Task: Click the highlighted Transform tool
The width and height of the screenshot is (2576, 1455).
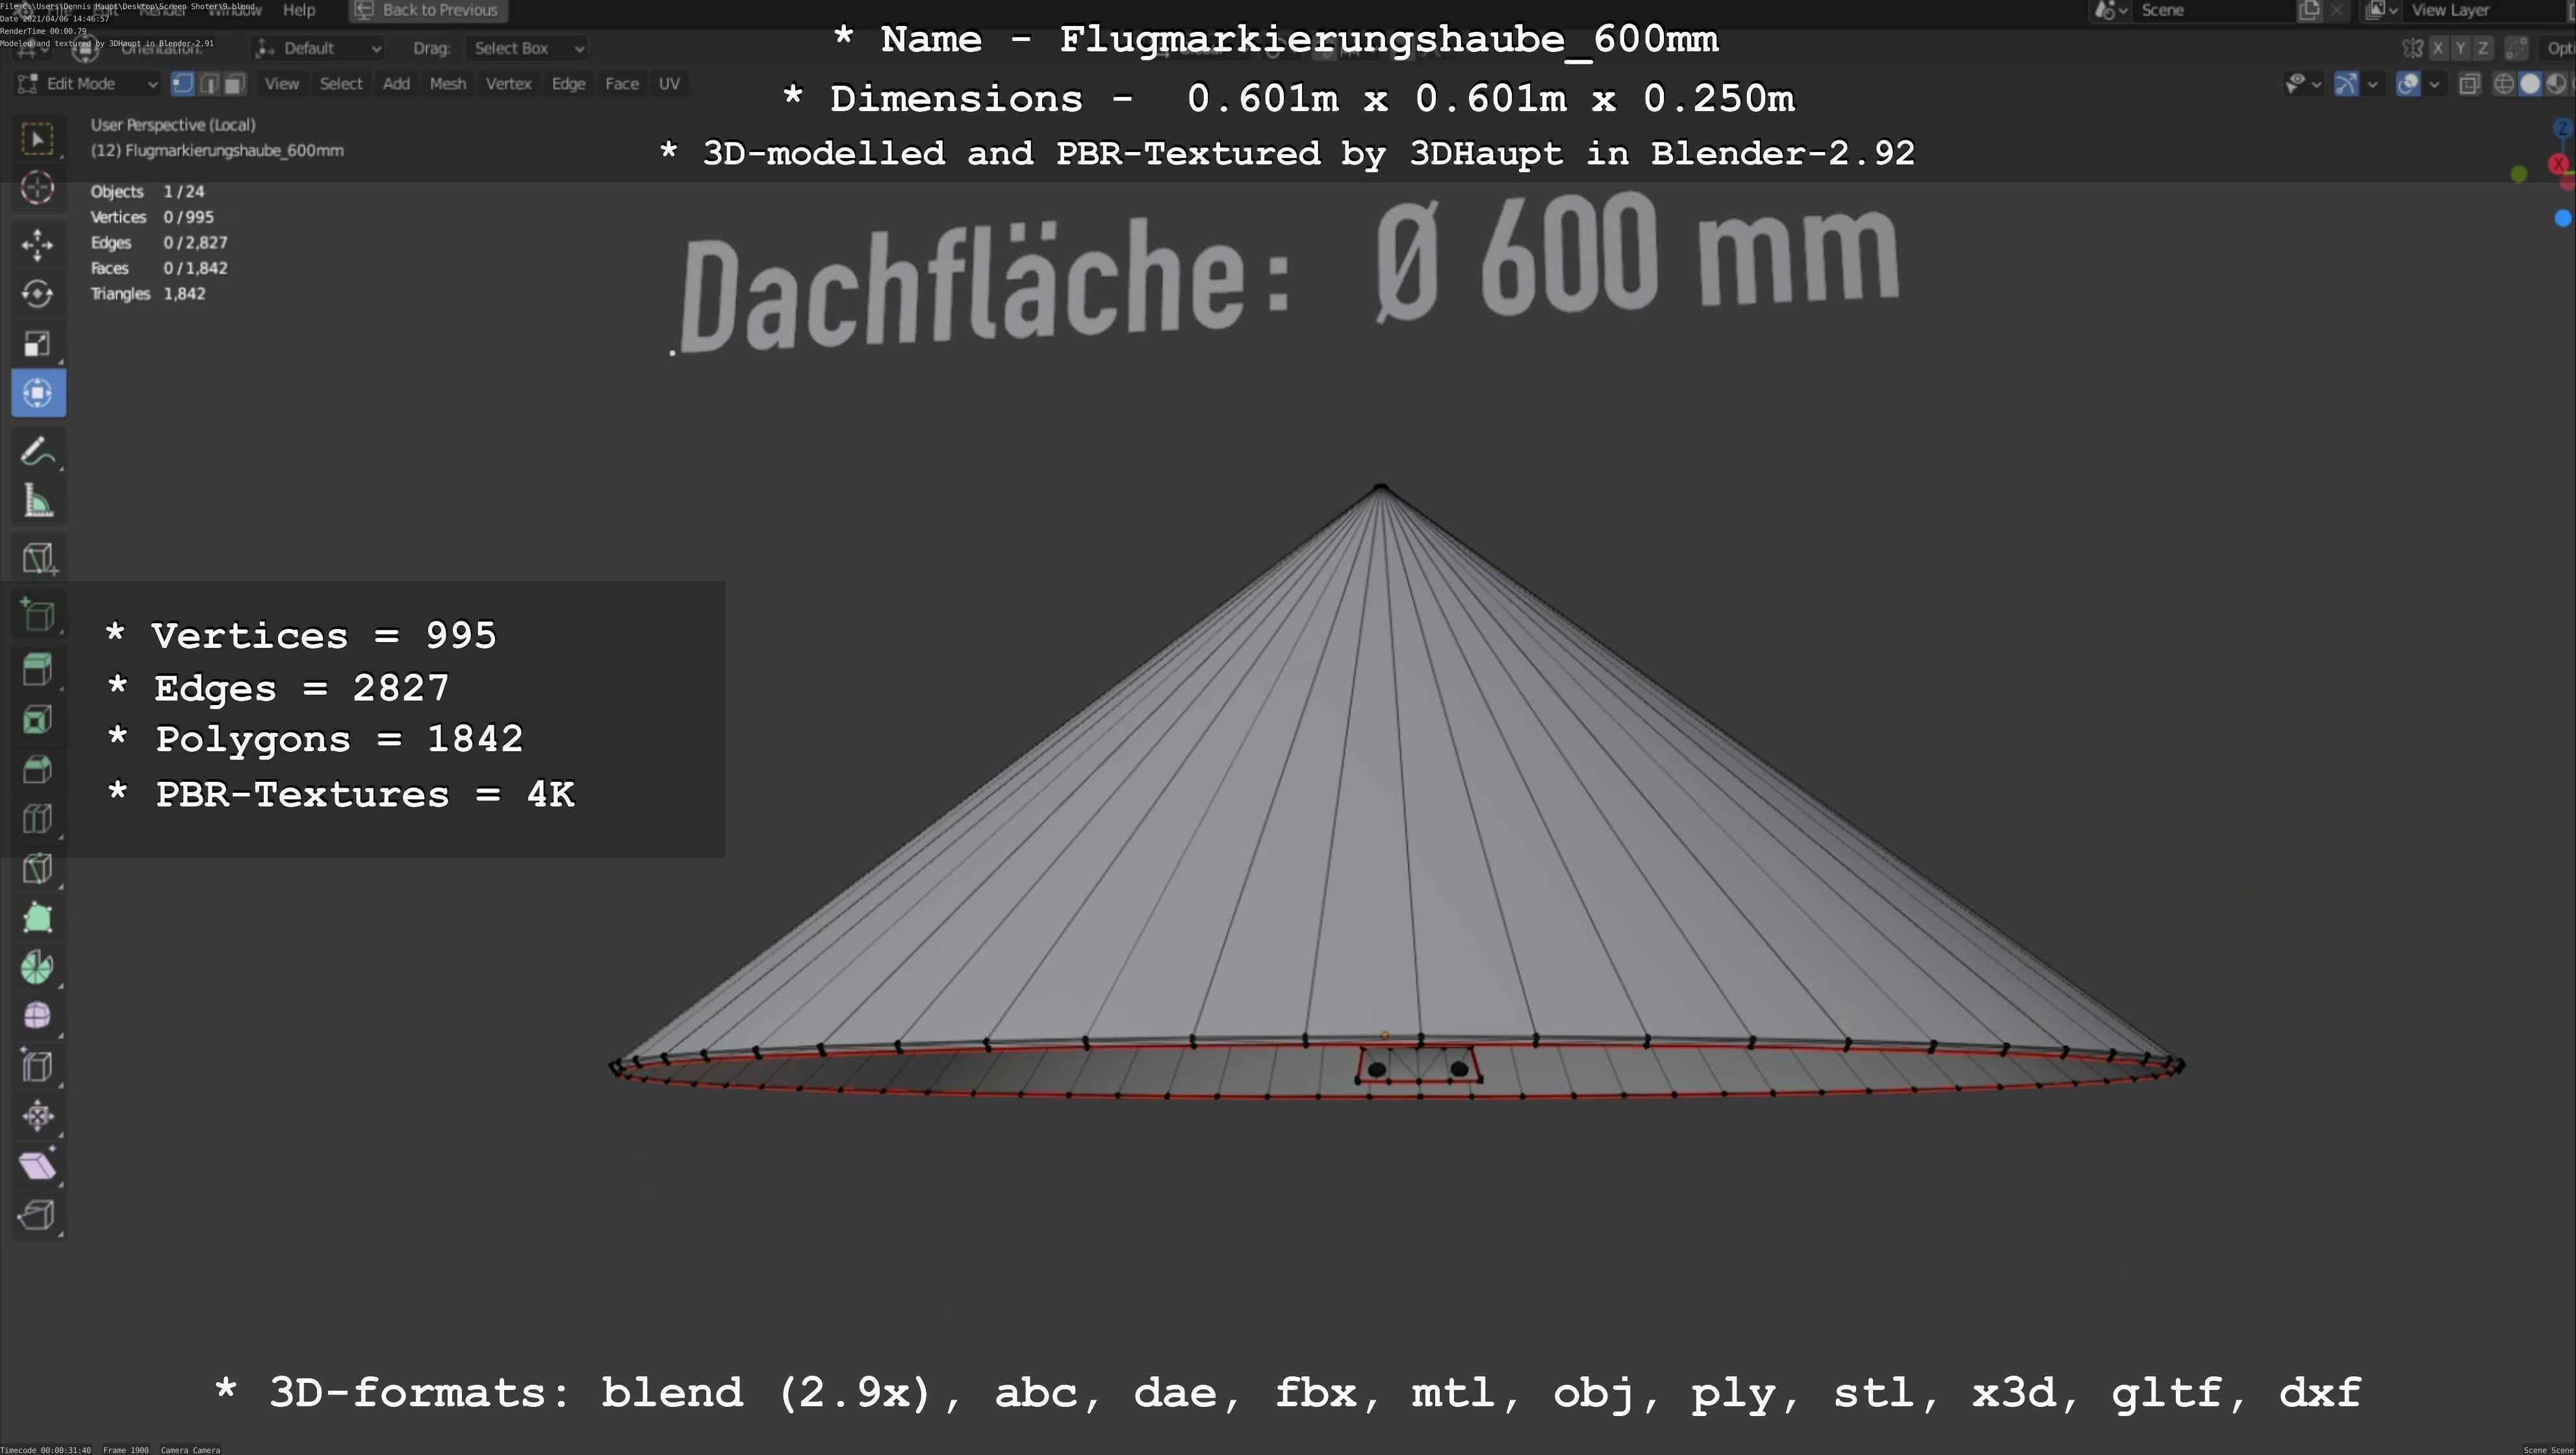Action: point(38,393)
